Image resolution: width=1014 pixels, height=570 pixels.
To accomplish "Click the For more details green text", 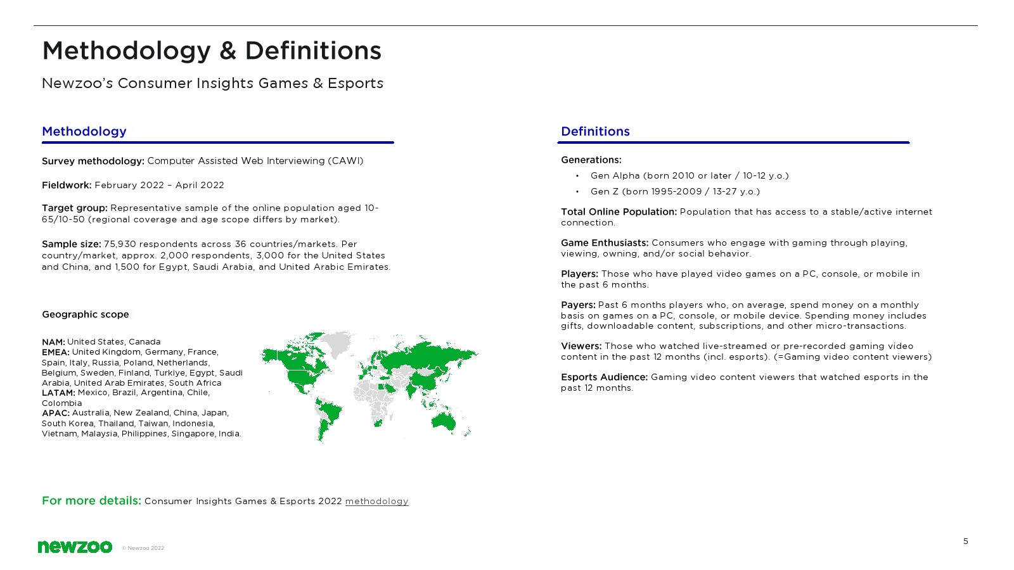I will pyautogui.click(x=91, y=500).
